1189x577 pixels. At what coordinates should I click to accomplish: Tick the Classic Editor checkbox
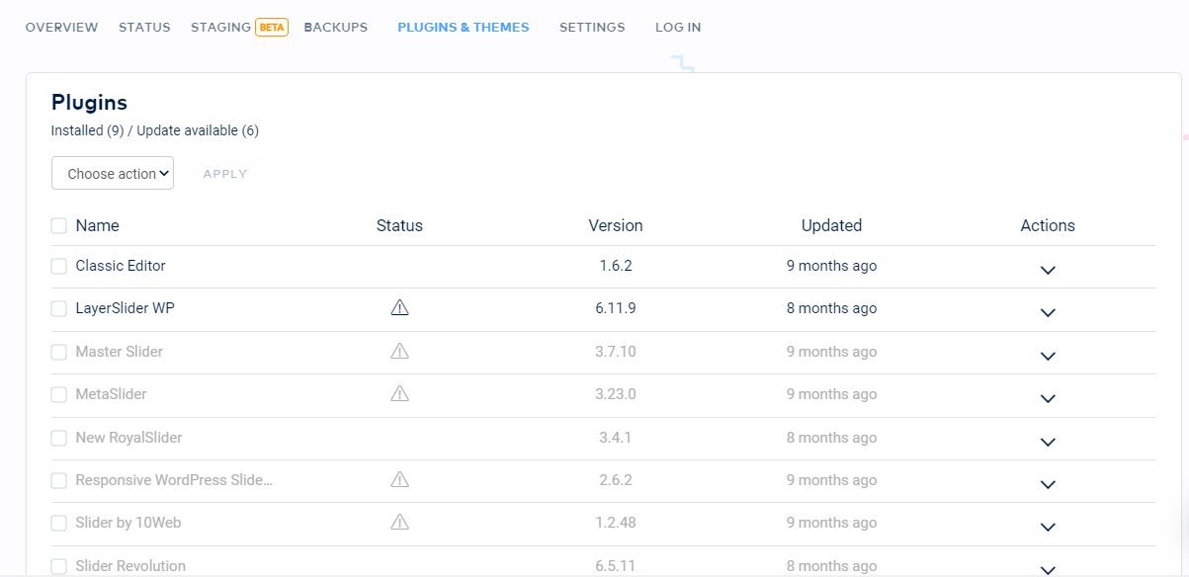tap(59, 267)
